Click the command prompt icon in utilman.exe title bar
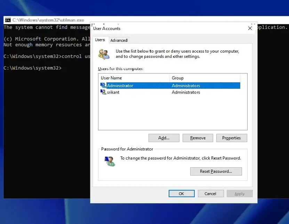 point(8,20)
